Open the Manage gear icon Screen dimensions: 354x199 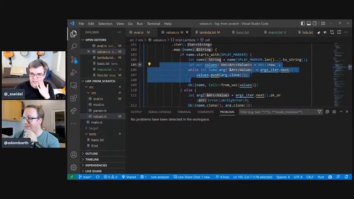point(74,167)
